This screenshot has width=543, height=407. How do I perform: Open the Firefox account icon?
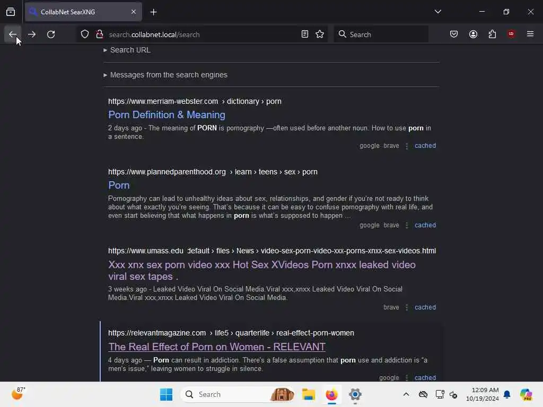tap(473, 34)
